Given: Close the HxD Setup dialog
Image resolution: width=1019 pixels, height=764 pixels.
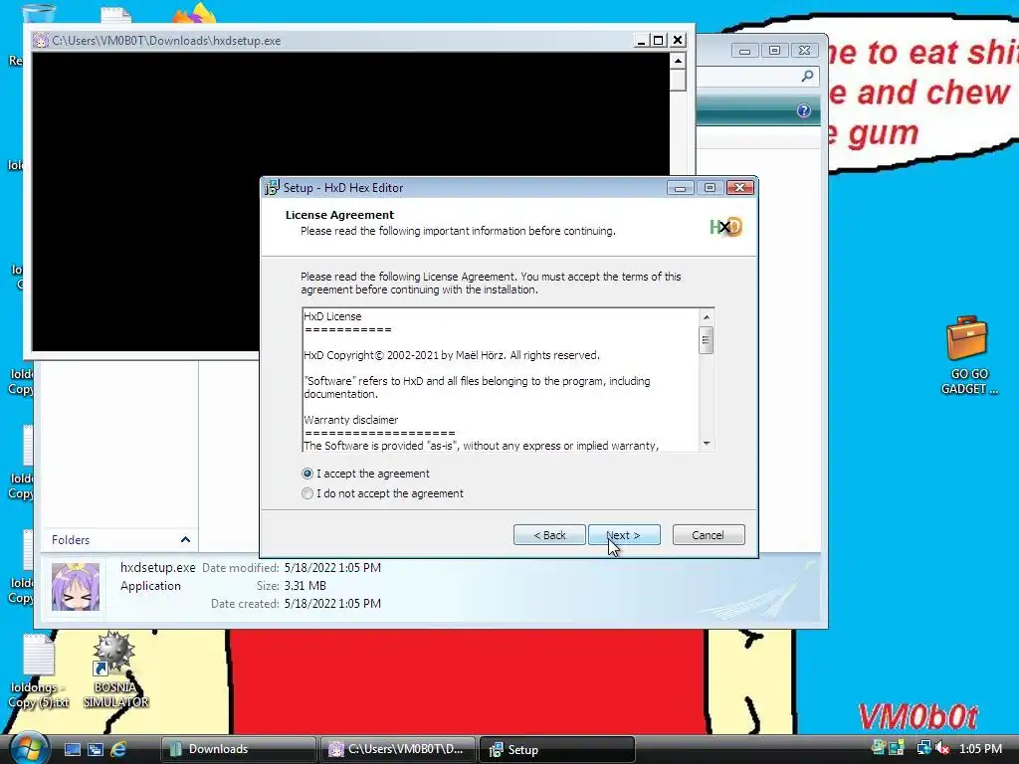Looking at the screenshot, I should tap(740, 188).
